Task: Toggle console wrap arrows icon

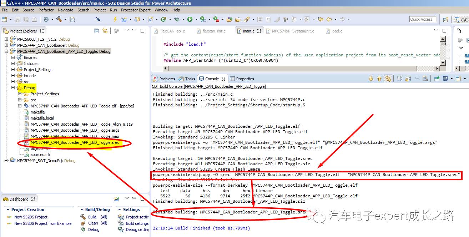Action: pyautogui.click(x=388, y=79)
